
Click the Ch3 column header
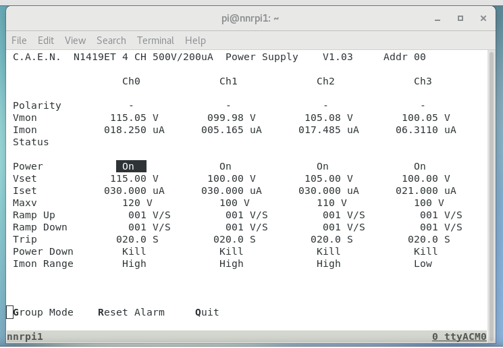(423, 81)
